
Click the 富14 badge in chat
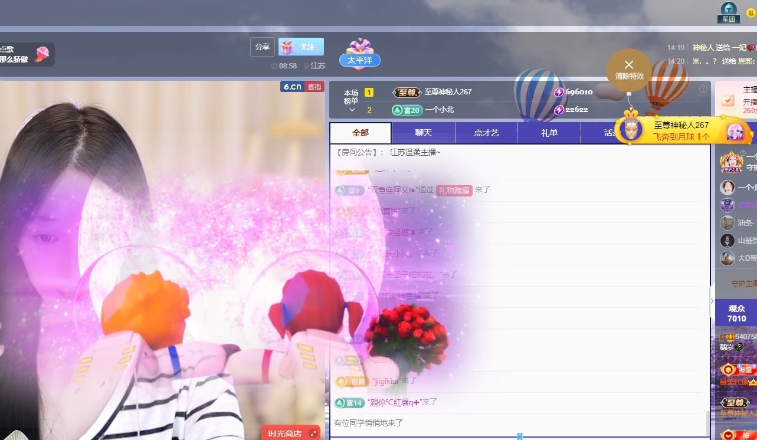click(349, 402)
